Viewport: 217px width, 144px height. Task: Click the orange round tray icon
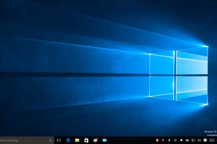tap(157, 140)
